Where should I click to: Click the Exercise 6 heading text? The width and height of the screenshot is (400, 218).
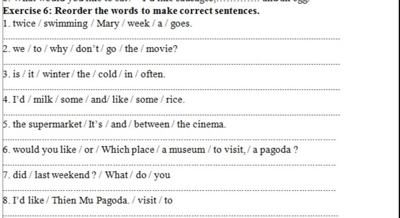[131, 11]
